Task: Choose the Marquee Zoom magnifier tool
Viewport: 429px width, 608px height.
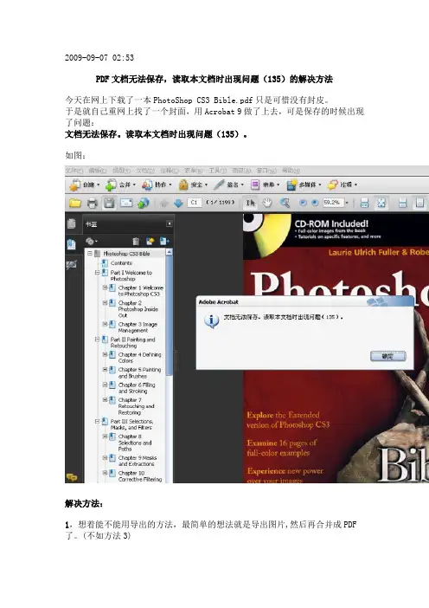Action: pyautogui.click(x=285, y=203)
